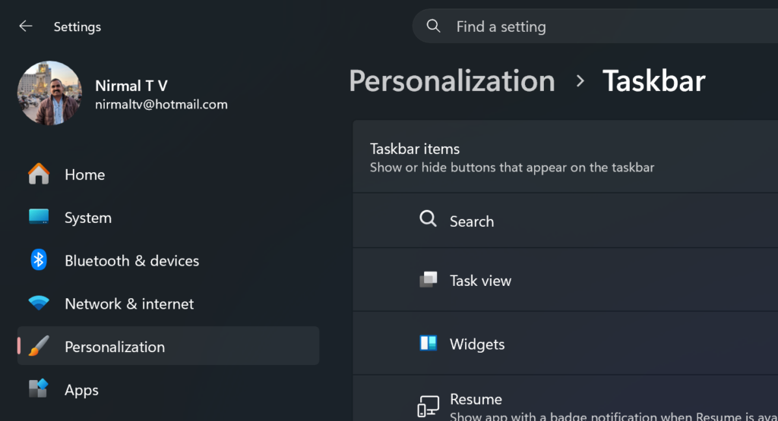Open the Home settings page
This screenshot has height=421, width=778.
point(168,174)
